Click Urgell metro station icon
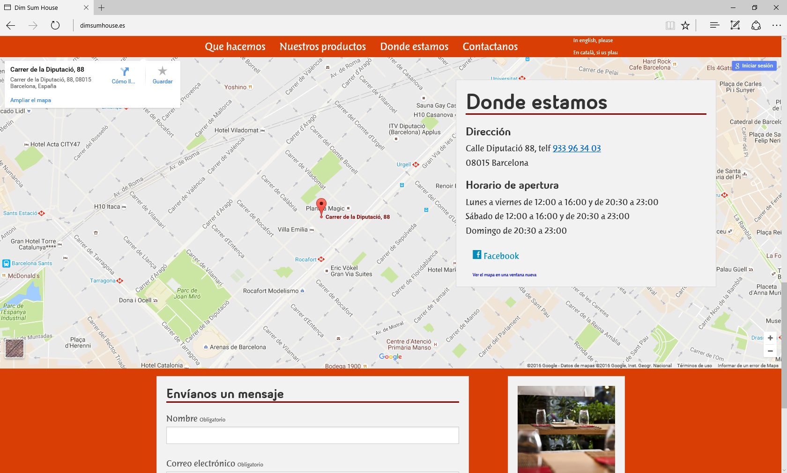 pyautogui.click(x=416, y=164)
